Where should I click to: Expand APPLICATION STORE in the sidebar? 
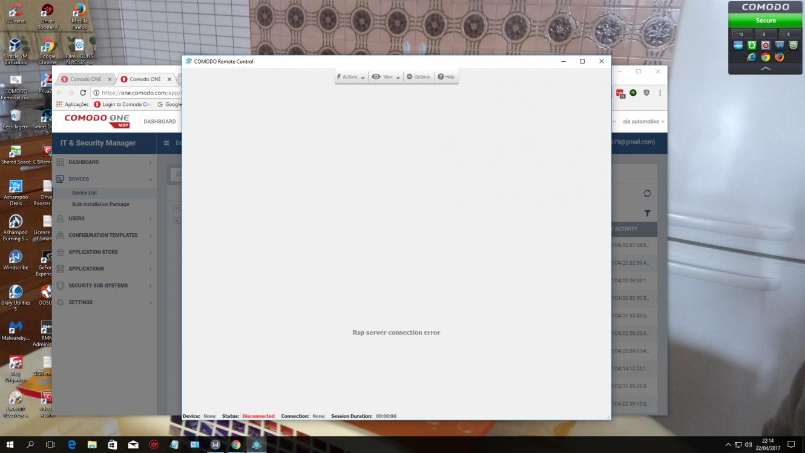pyautogui.click(x=104, y=252)
